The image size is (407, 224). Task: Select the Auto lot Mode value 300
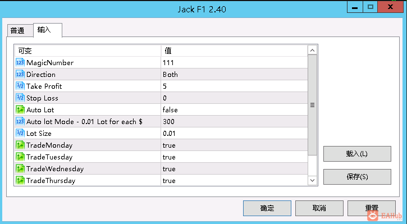pyautogui.click(x=168, y=121)
